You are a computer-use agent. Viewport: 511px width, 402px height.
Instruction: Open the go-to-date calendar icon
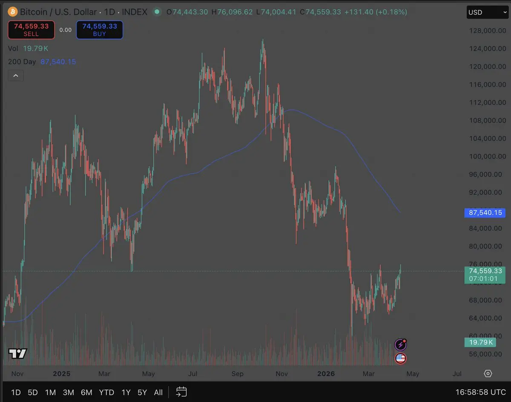(x=181, y=392)
